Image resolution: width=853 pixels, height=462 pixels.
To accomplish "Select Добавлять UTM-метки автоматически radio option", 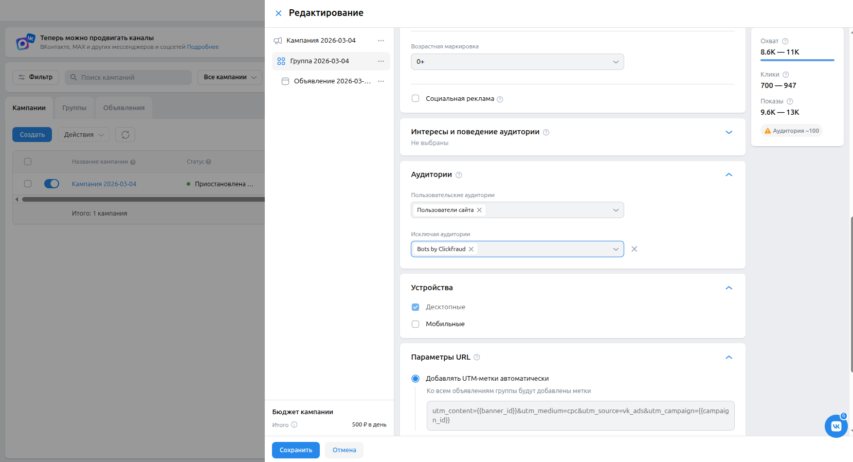I will (x=415, y=379).
